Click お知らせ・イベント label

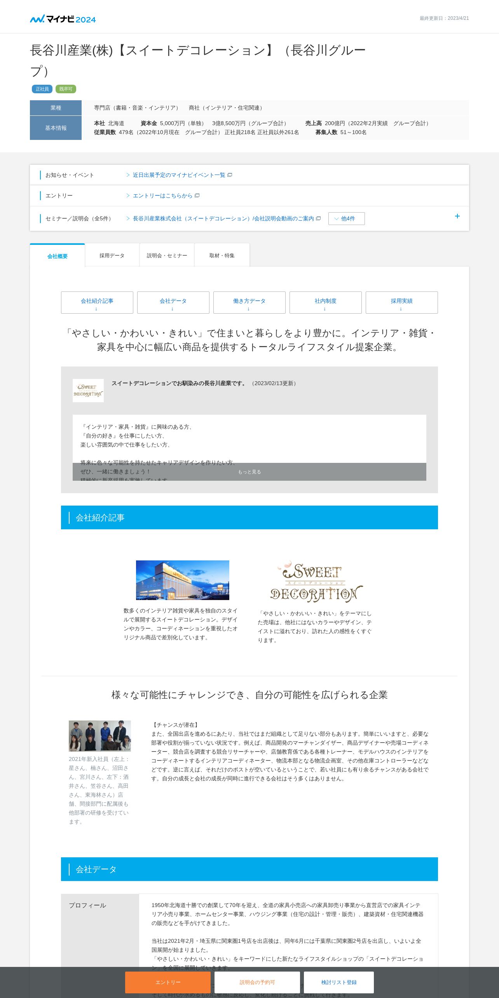(x=70, y=175)
